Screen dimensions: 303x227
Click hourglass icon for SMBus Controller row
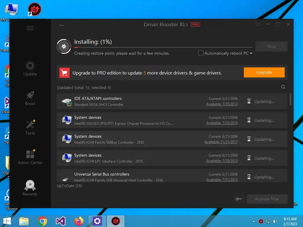[249, 139]
